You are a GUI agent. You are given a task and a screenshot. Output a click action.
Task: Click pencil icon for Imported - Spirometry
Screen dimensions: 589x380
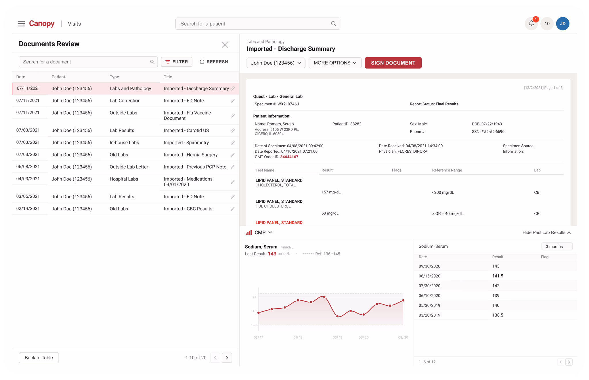click(233, 143)
